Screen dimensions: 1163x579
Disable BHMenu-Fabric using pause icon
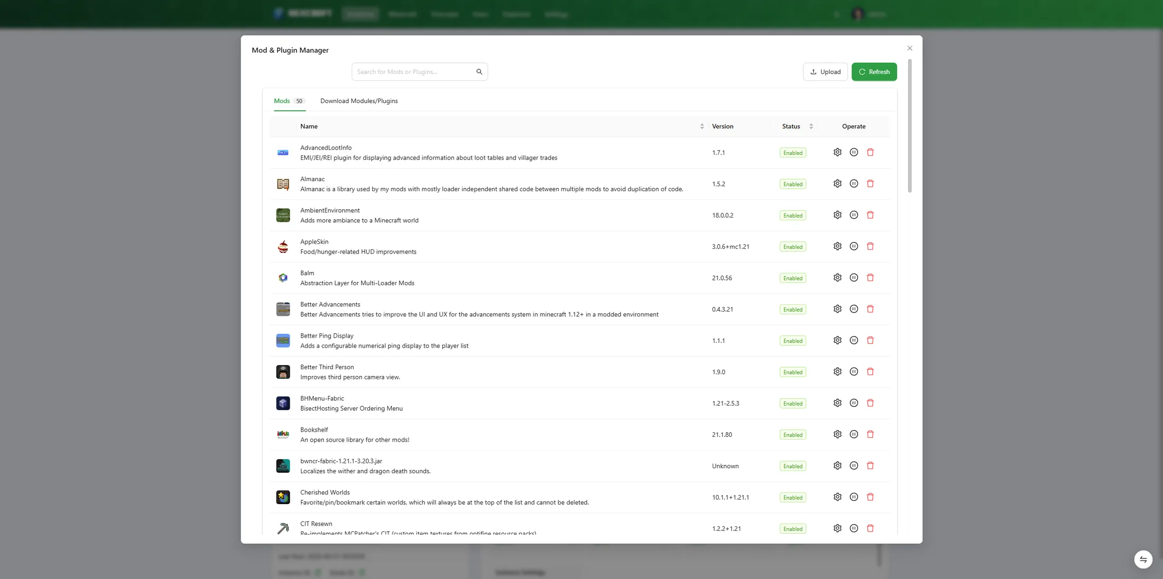[x=854, y=403]
